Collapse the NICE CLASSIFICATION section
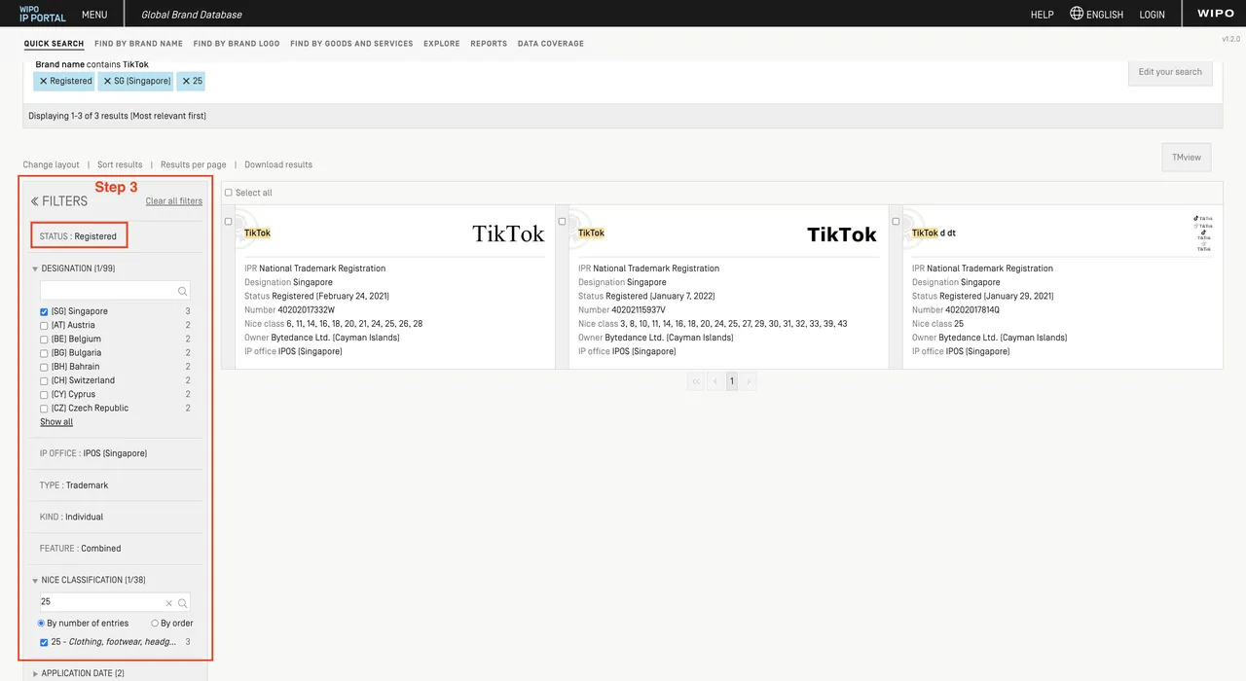Viewport: 1246px width, 681px height. [36, 579]
